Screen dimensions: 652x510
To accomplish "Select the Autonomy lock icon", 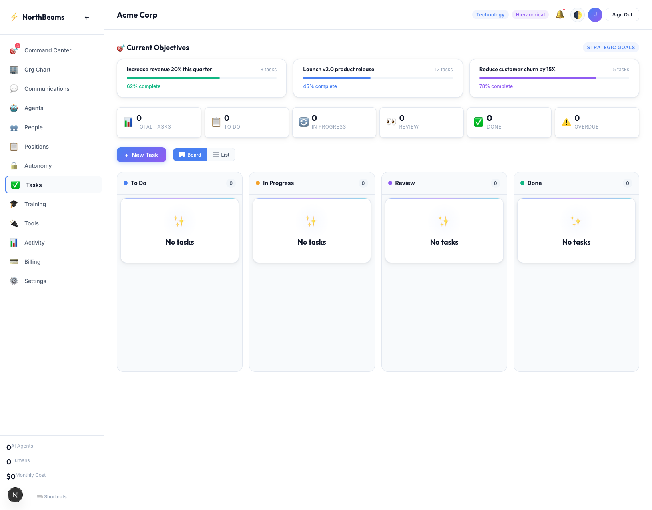I will pyautogui.click(x=14, y=165).
